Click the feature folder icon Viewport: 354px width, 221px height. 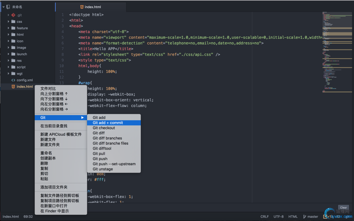click(13, 28)
